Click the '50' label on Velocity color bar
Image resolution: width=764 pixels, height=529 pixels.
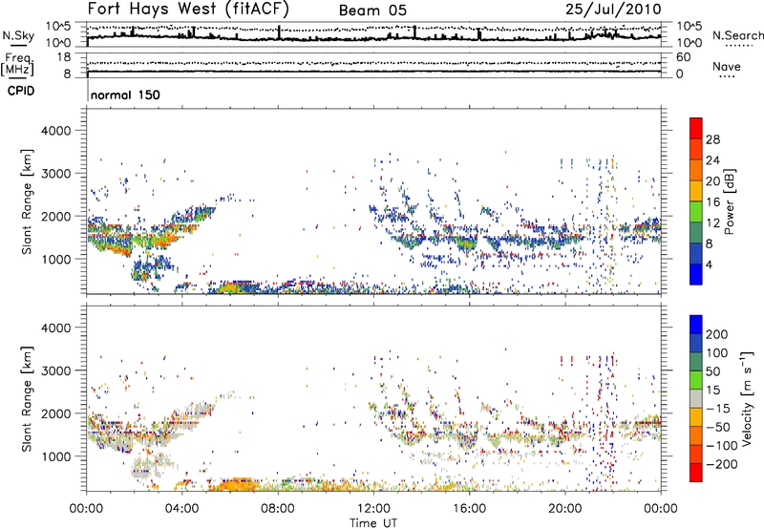(713, 371)
